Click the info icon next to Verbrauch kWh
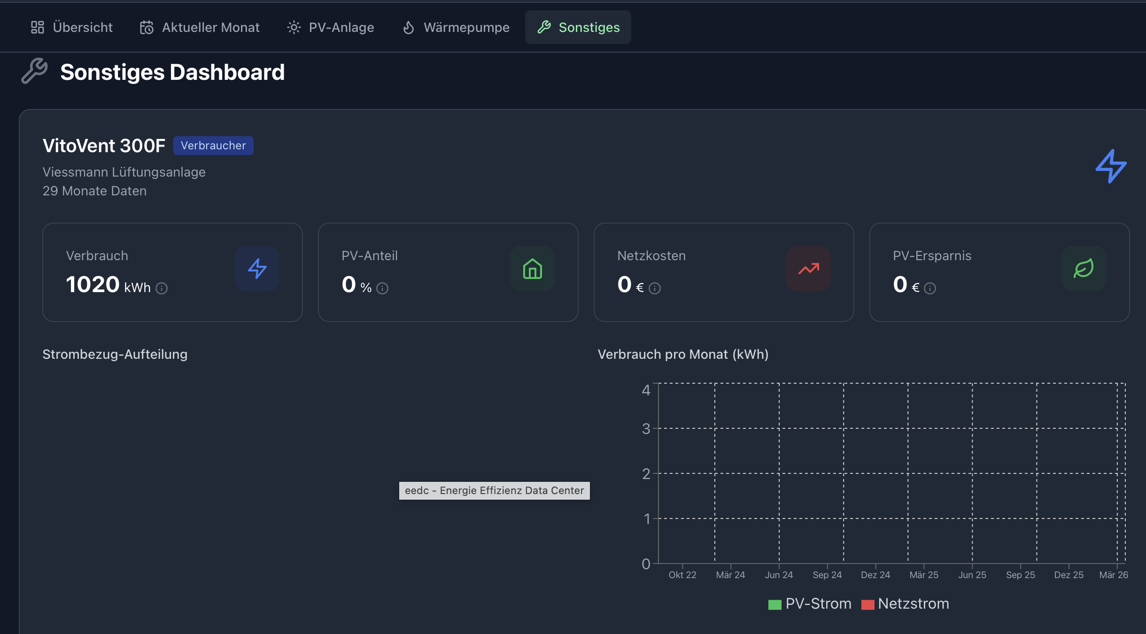Viewport: 1146px width, 634px height. tap(162, 288)
